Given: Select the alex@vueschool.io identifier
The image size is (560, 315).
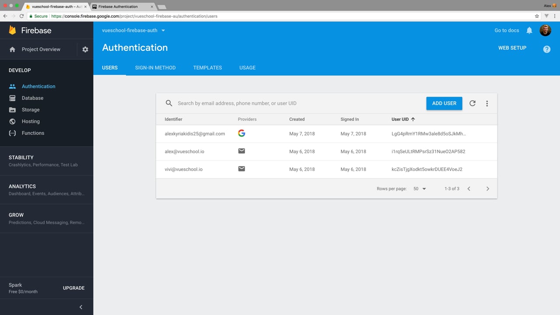Looking at the screenshot, I should pos(184,151).
